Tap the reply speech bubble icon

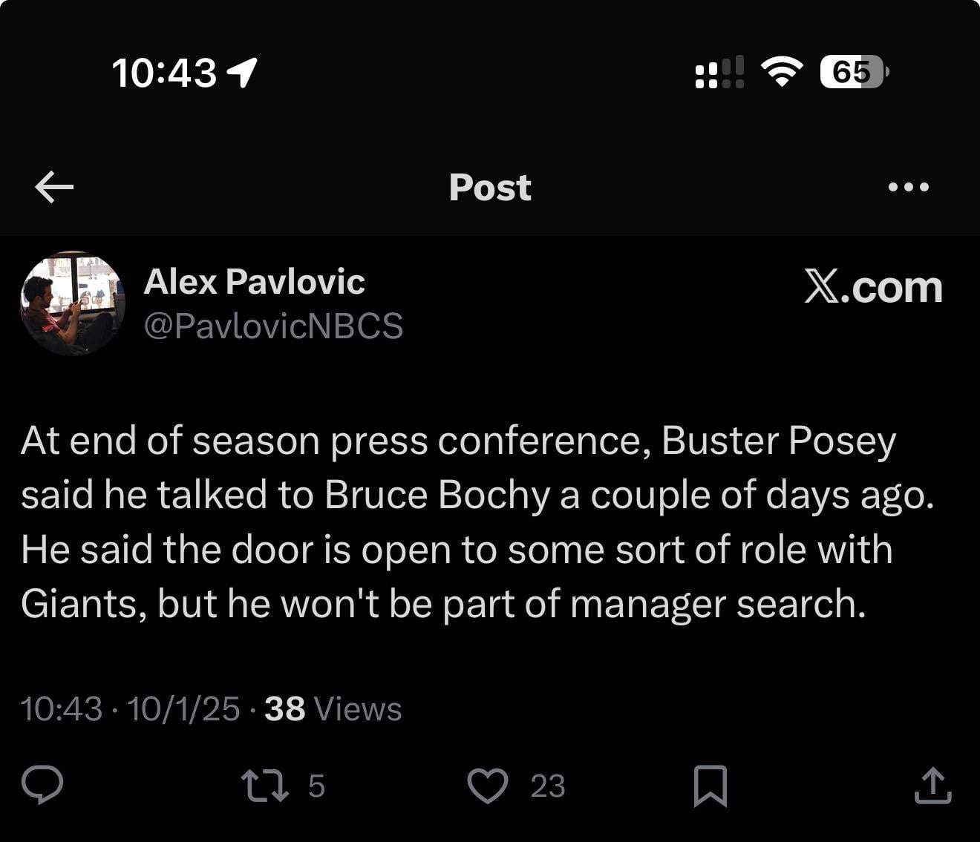pyautogui.click(x=42, y=785)
